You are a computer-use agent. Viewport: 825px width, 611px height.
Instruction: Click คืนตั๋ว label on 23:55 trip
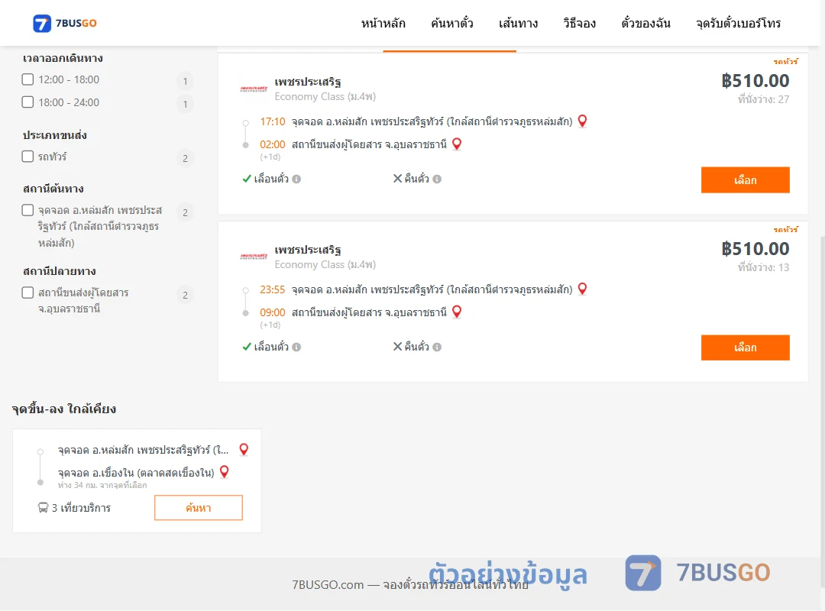[x=417, y=347]
